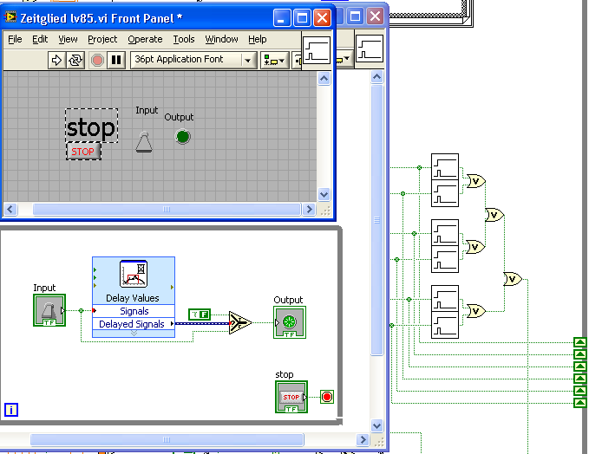Click the Input label on the front panel
Screen dimensions: 589x454
(147, 110)
